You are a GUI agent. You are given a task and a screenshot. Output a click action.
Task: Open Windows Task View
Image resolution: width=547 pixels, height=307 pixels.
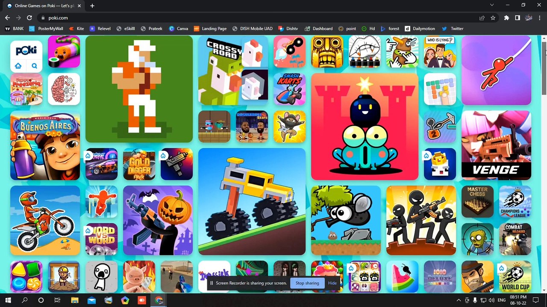coord(57,300)
